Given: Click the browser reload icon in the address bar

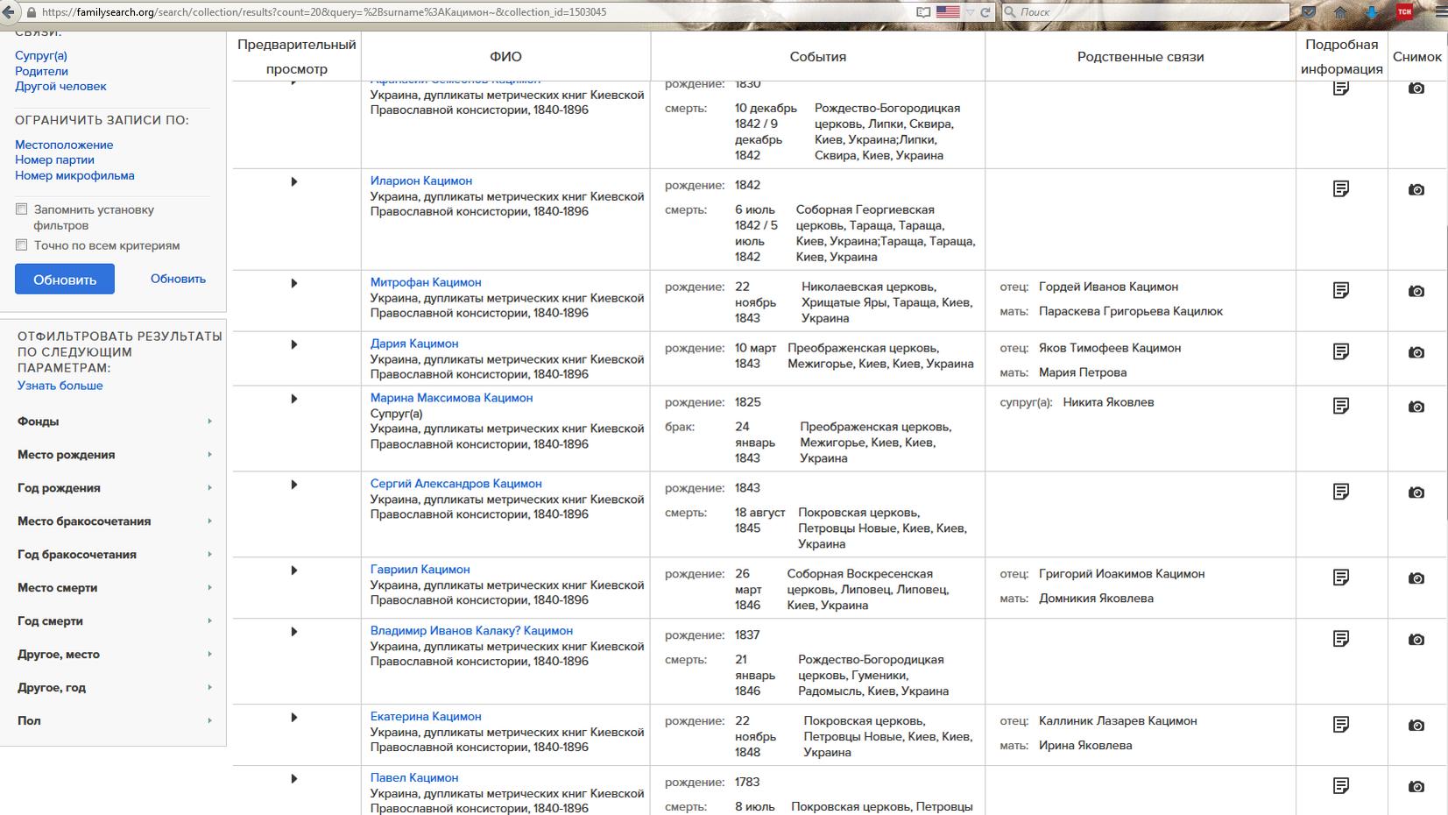Looking at the screenshot, I should pyautogui.click(x=985, y=12).
